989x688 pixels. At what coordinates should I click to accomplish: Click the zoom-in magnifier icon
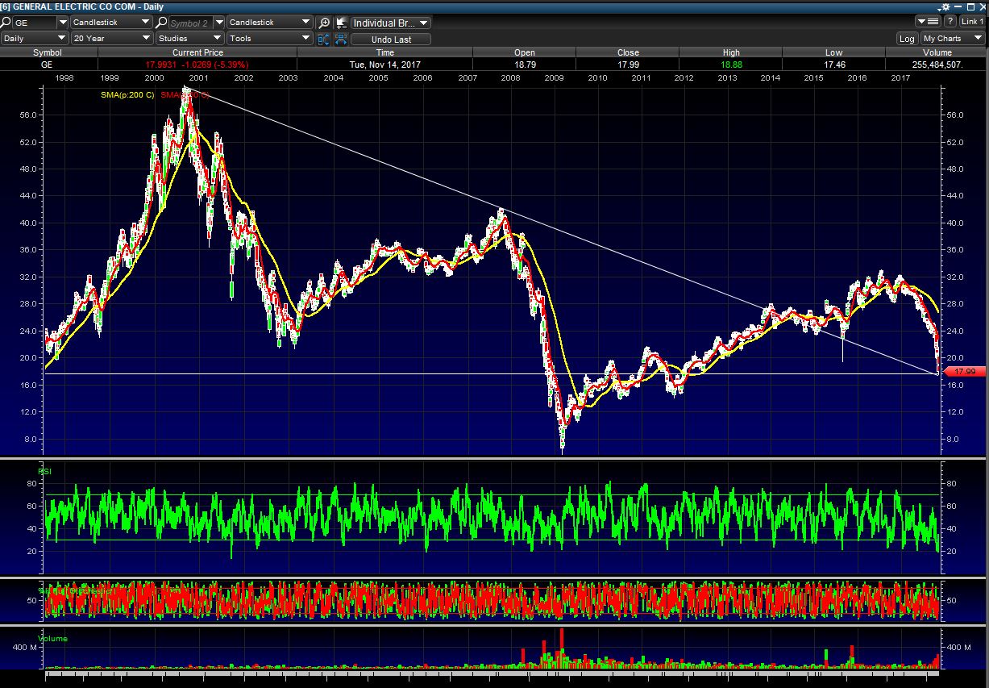tap(324, 23)
